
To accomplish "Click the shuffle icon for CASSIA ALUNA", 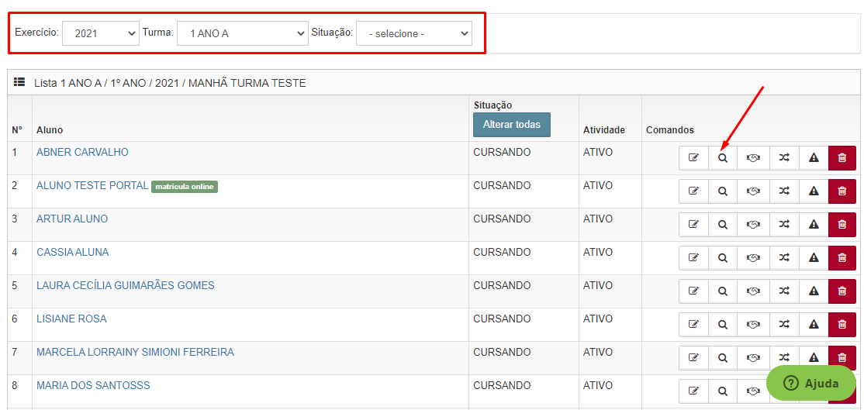I will click(x=783, y=257).
